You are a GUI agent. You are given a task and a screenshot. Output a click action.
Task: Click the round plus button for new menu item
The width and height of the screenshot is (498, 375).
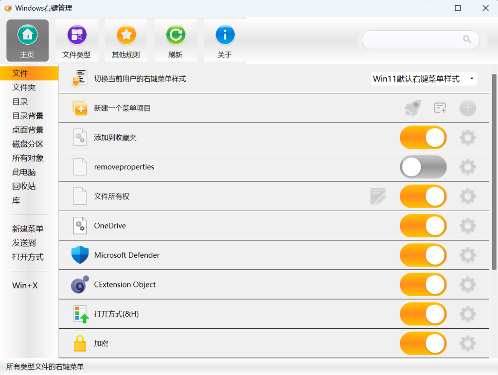467,108
